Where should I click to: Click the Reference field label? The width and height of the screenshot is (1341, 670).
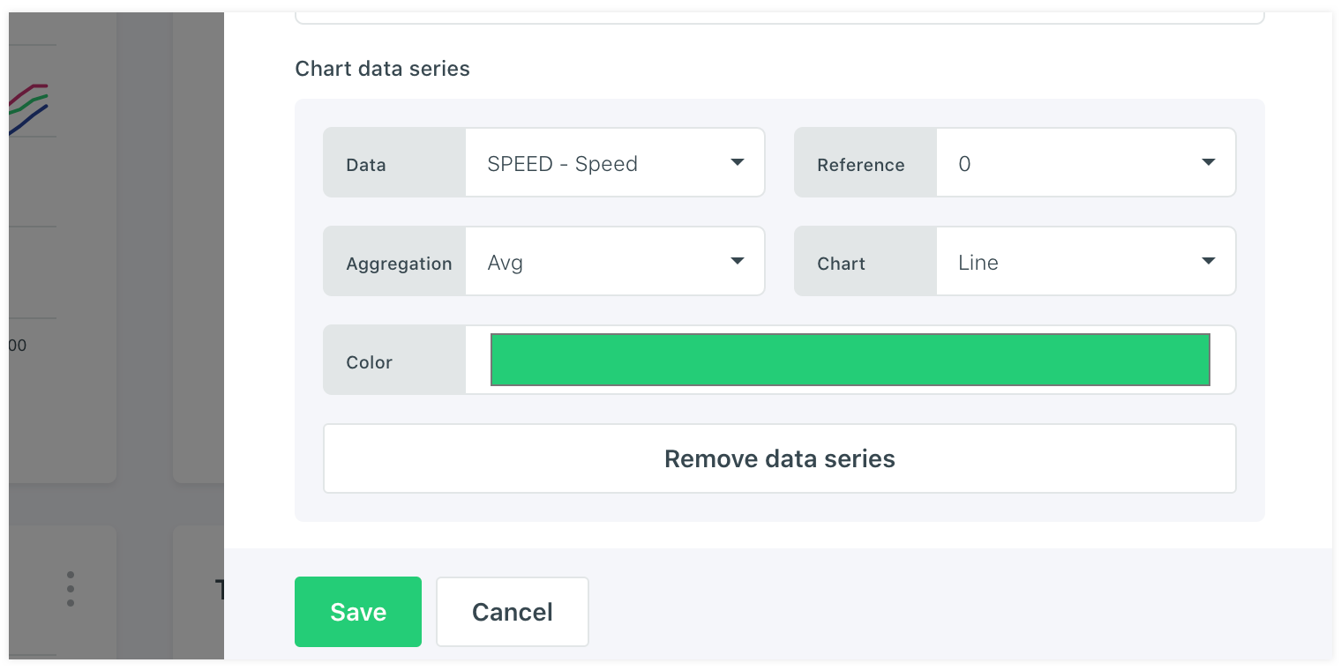[x=861, y=165]
